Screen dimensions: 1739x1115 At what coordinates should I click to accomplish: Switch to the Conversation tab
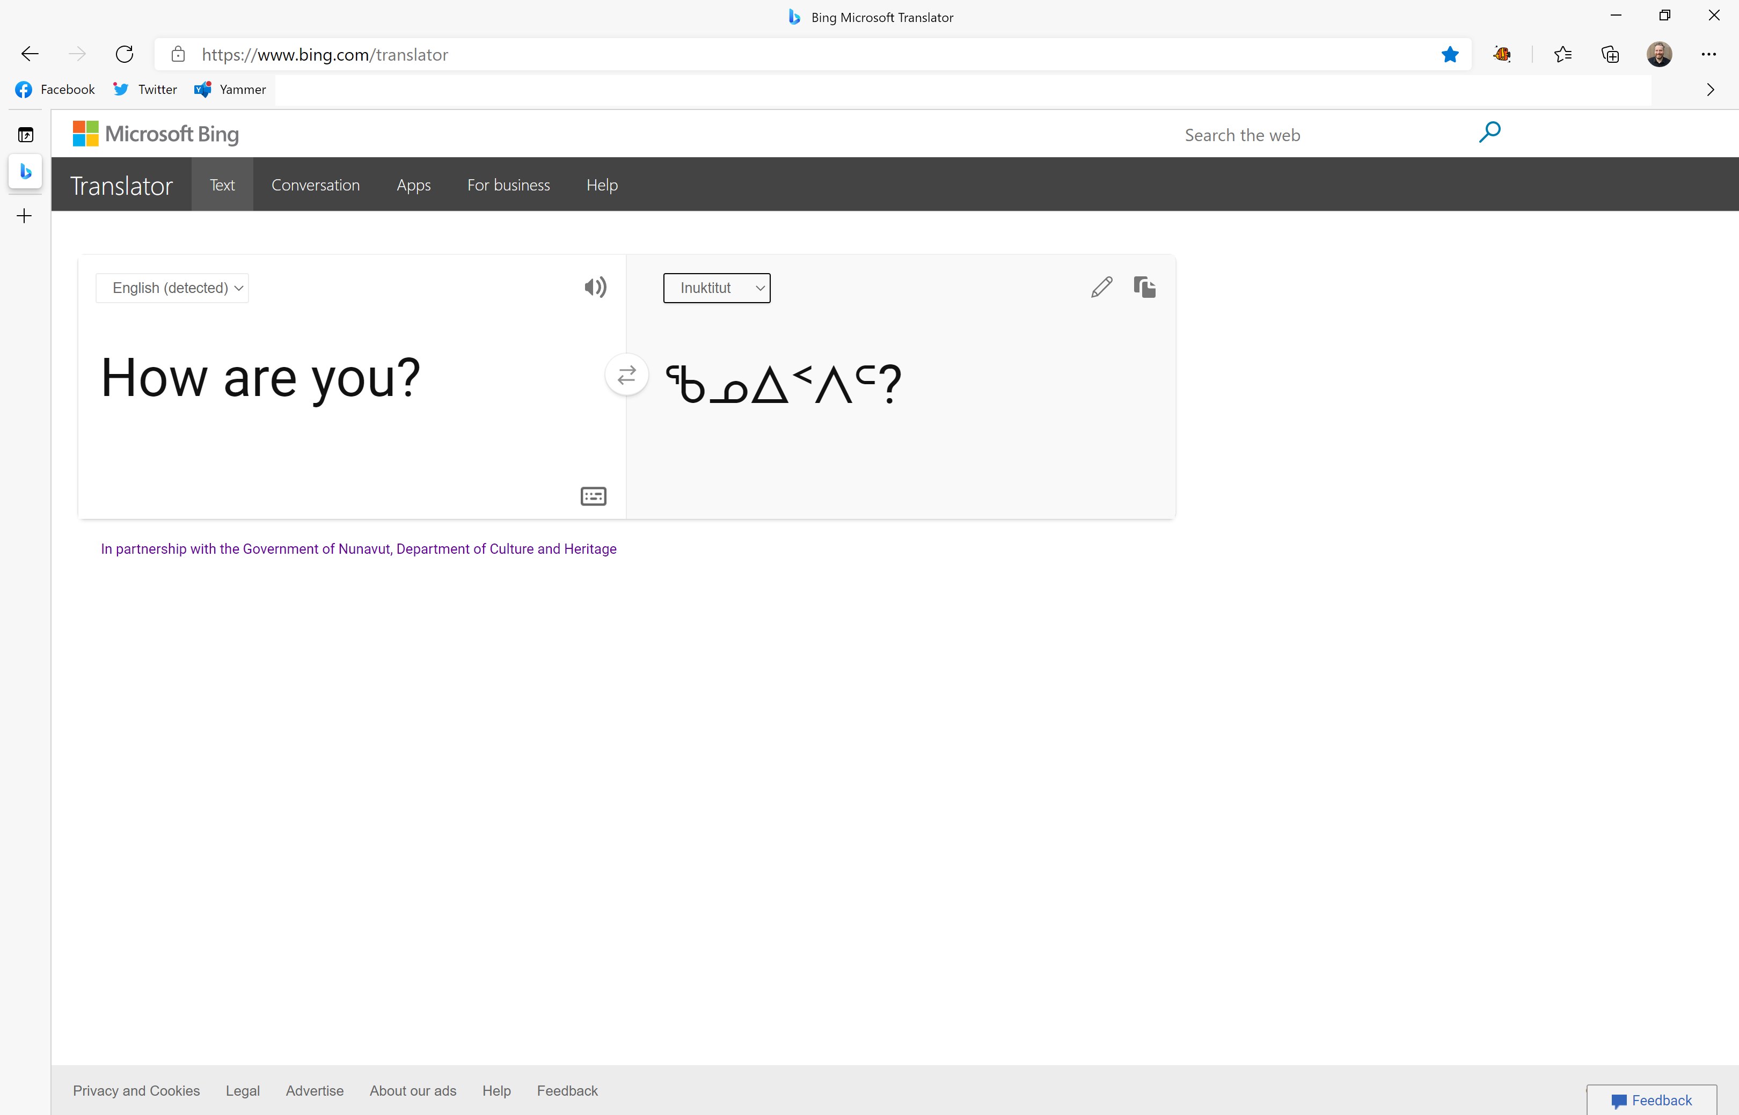[x=315, y=185]
